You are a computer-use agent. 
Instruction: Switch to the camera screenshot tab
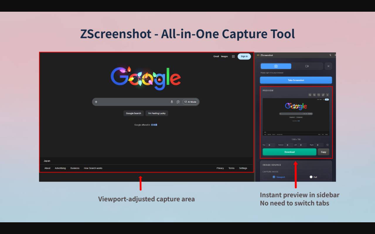(276, 66)
